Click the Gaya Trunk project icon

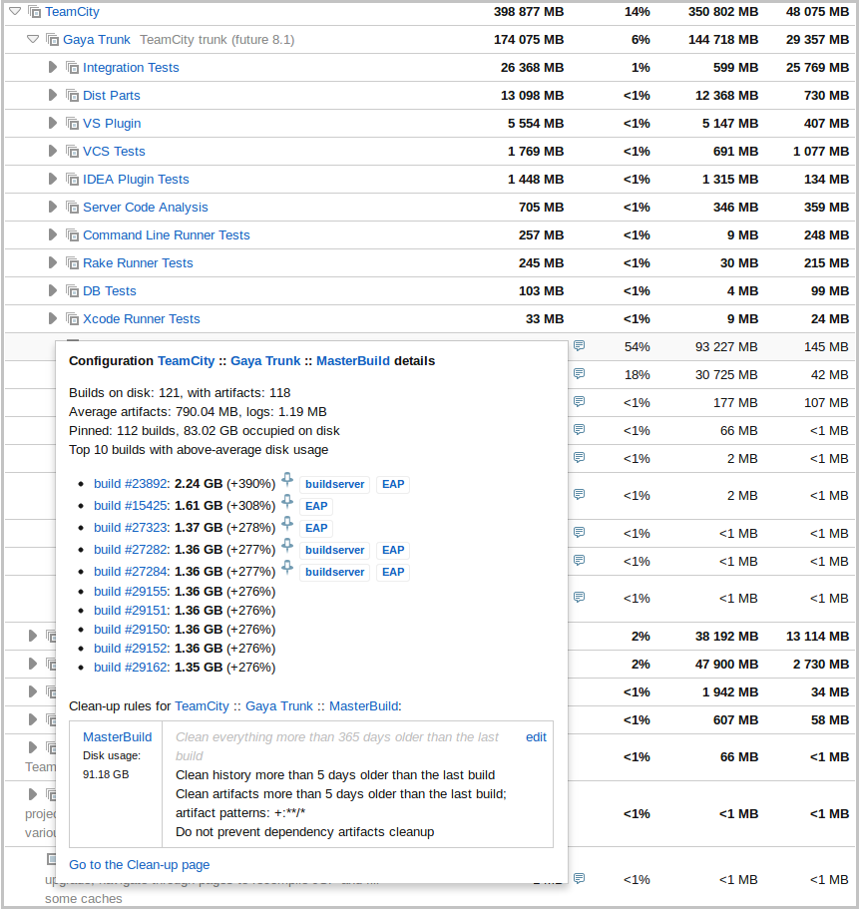click(52, 39)
